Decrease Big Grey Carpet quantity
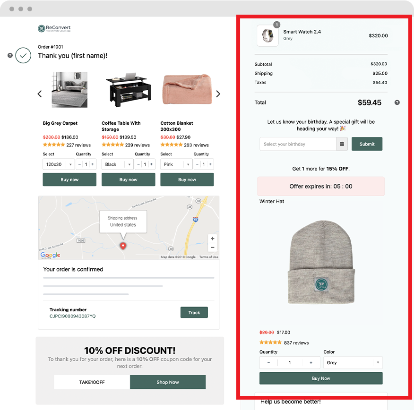 point(79,164)
